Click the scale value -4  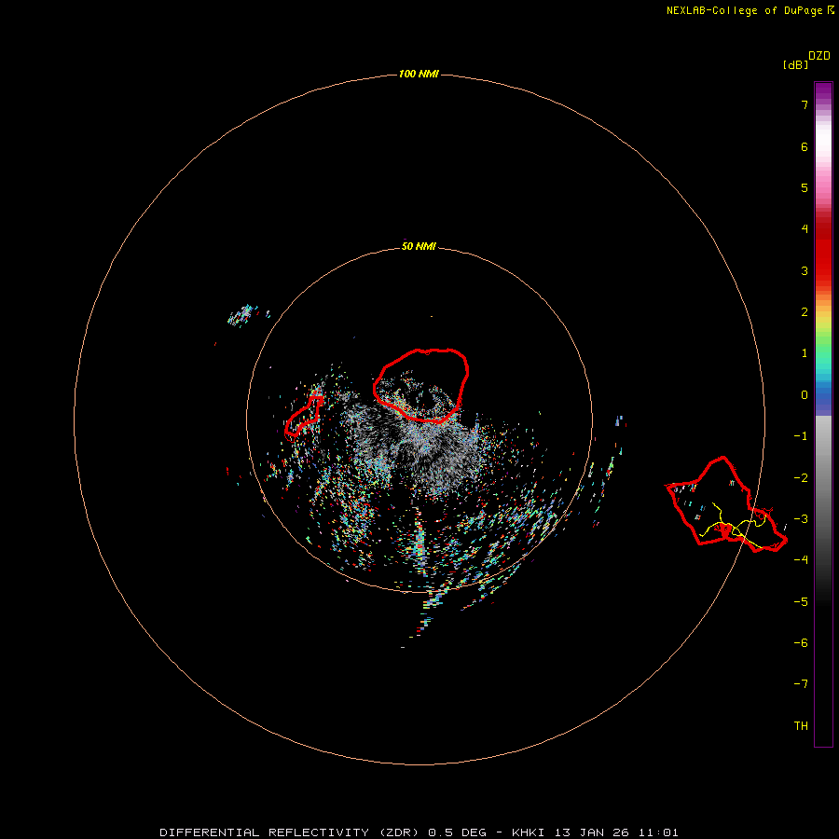coord(801,559)
